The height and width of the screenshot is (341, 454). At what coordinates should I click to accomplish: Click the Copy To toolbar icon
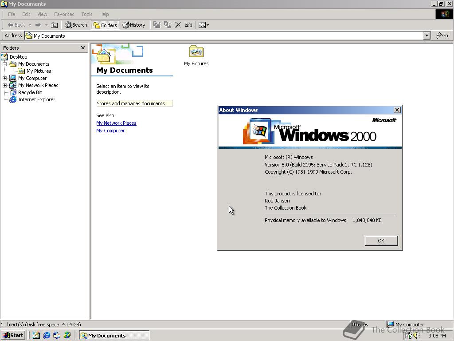(x=167, y=25)
